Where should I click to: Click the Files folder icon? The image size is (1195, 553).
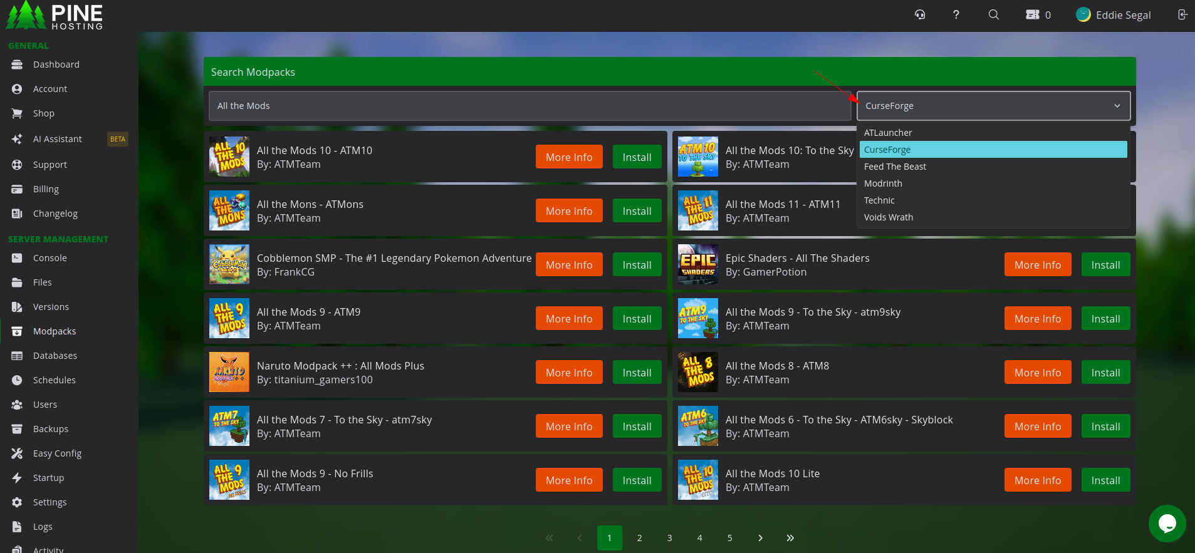point(17,282)
